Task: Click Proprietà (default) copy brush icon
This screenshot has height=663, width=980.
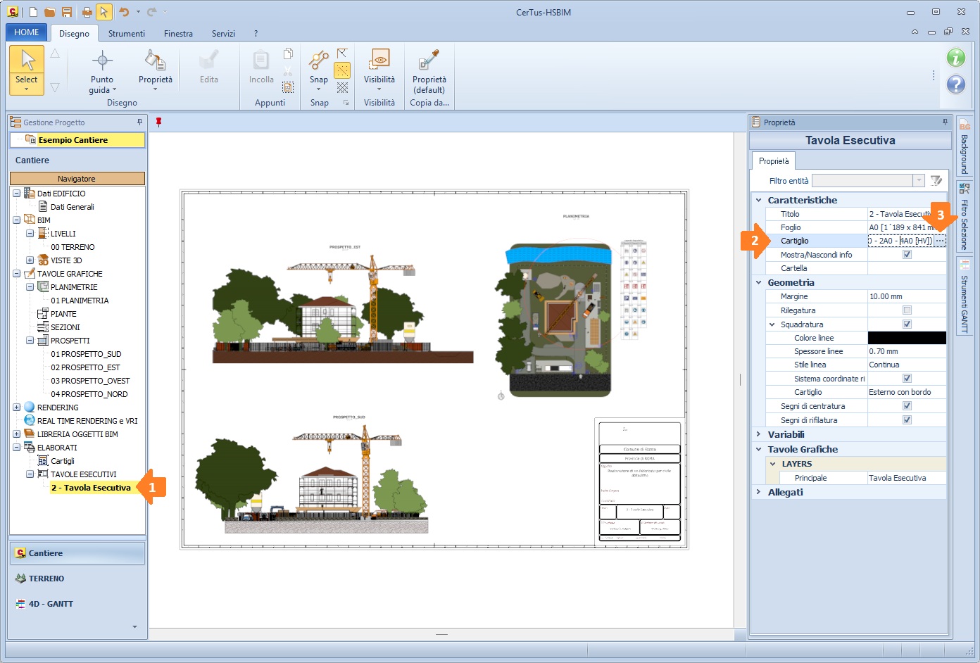Action: 429,61
